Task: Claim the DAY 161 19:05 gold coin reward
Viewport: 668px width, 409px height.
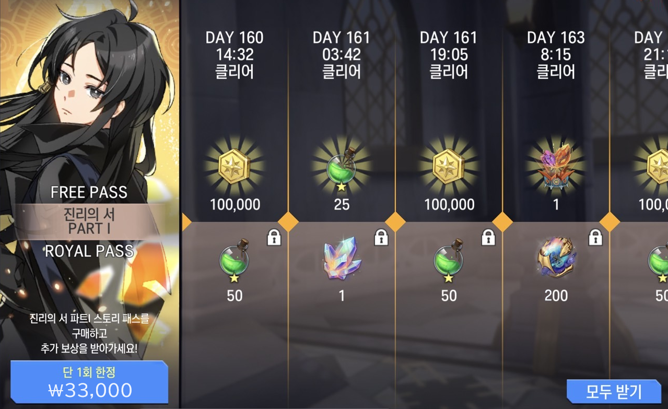Action: click(449, 167)
